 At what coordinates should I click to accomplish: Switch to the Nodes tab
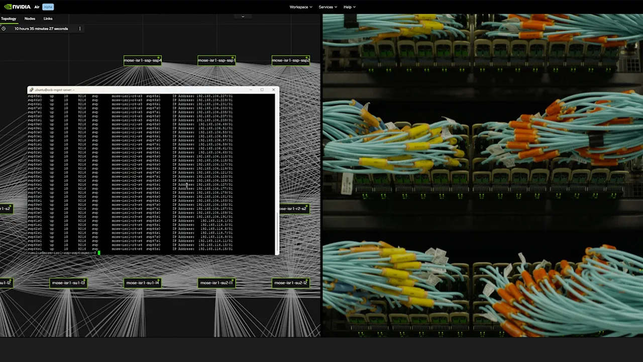30,19
